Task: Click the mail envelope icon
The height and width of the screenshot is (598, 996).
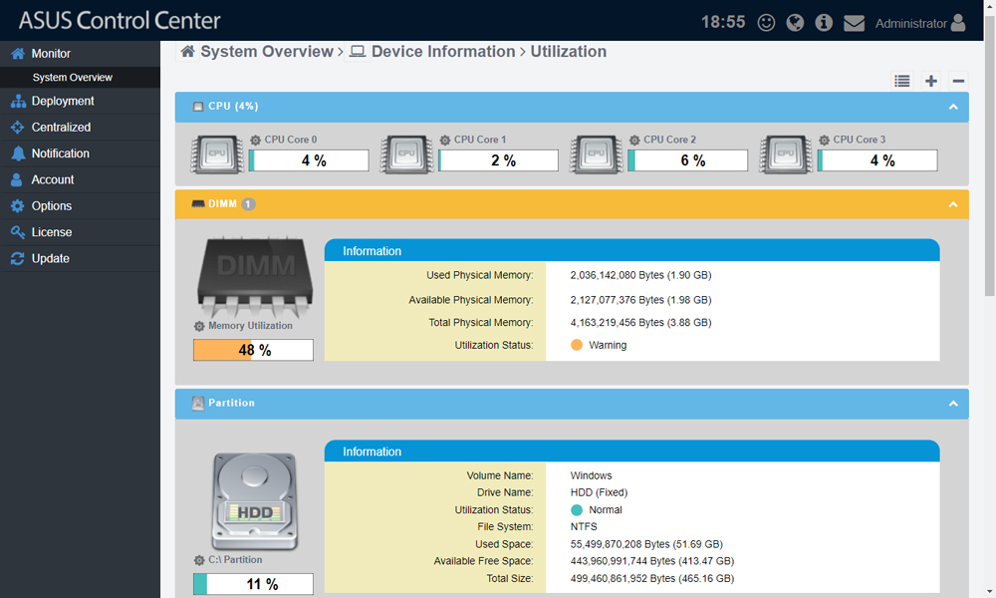Action: click(854, 22)
